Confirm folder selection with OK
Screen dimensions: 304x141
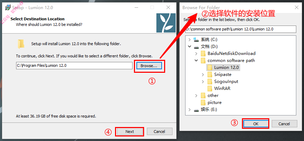tap(256, 124)
